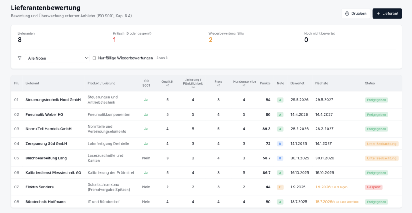
Task: Click 'Unter Beobachtung' badge for Blechbearbeitung Lang
Action: (x=381, y=158)
